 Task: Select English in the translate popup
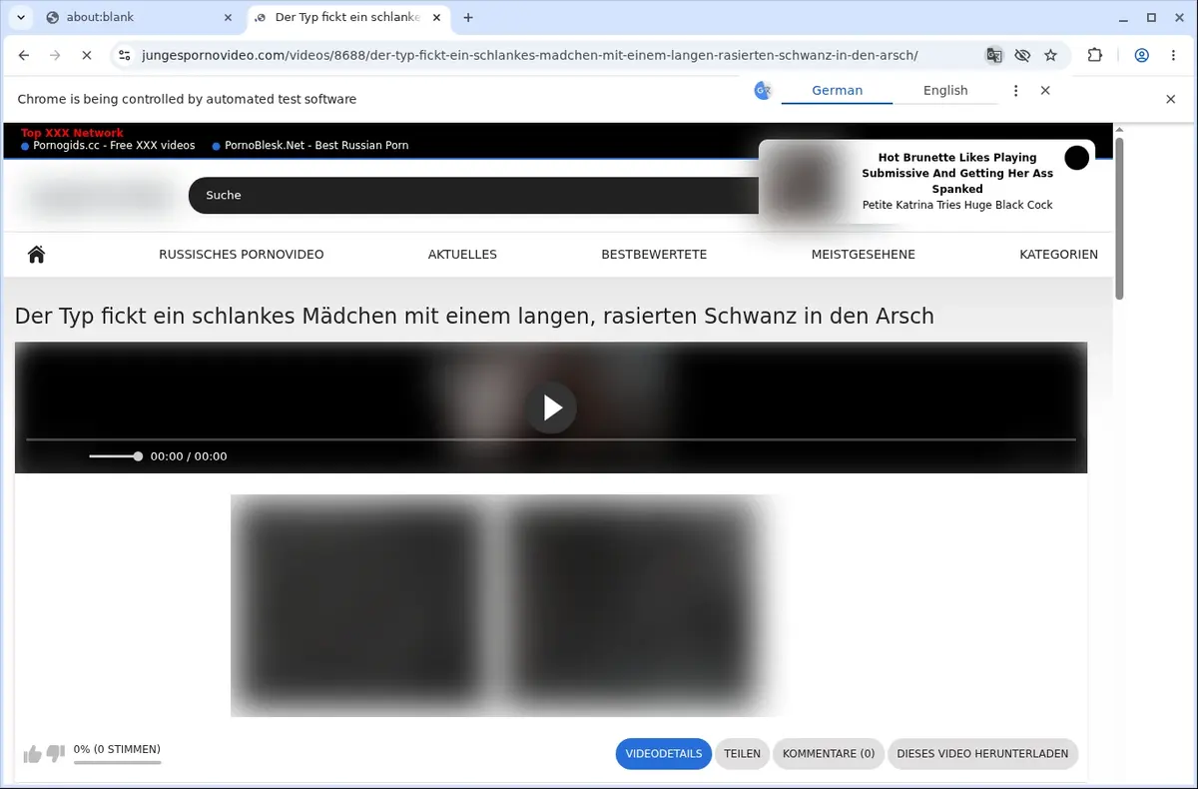click(945, 90)
